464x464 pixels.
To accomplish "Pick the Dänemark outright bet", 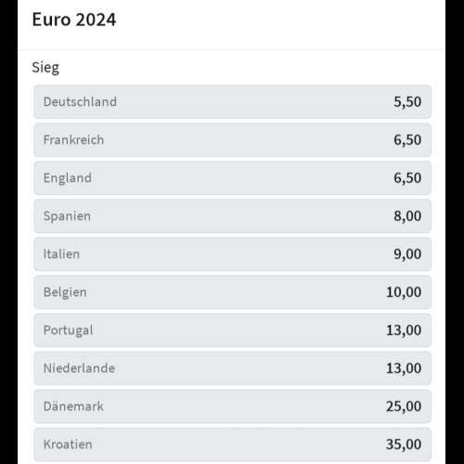I will [232, 406].
